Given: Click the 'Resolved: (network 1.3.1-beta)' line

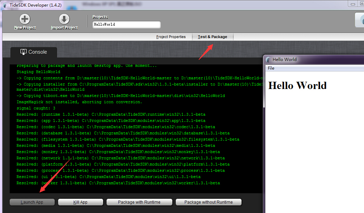Looking at the screenshot, I should click(x=121, y=158).
